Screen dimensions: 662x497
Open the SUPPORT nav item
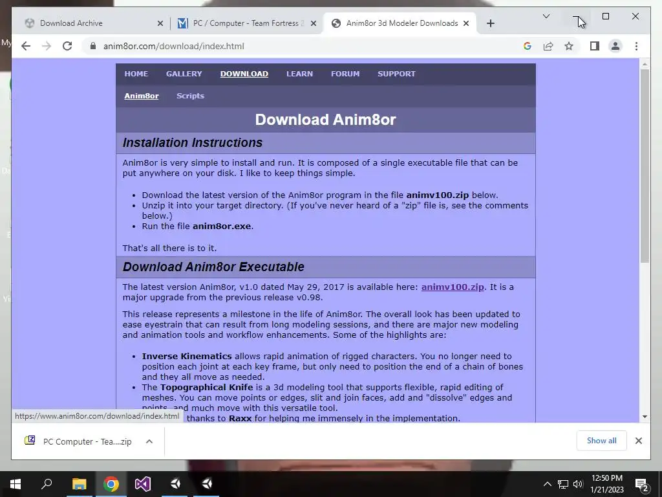coord(396,74)
